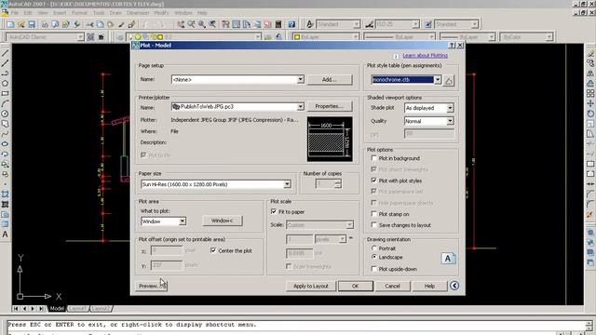Image resolution: width=596 pixels, height=335 pixels.
Task: Open AutoCAD Classic workspace dropdown
Action: coord(80,37)
